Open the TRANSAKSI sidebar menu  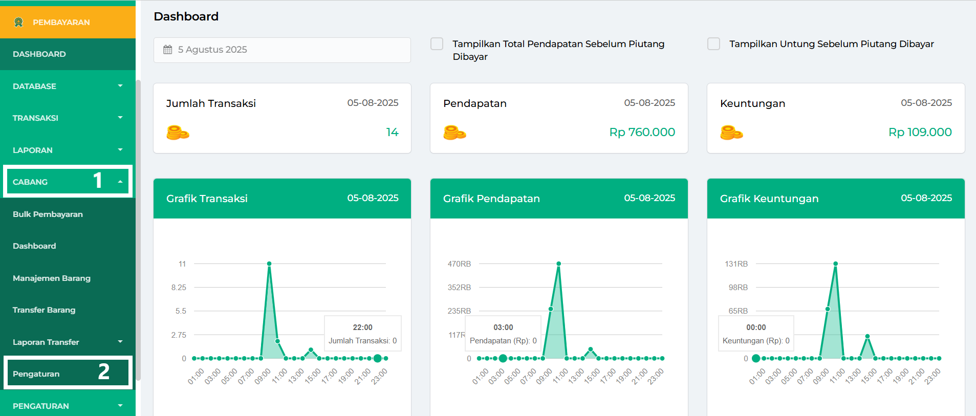68,118
